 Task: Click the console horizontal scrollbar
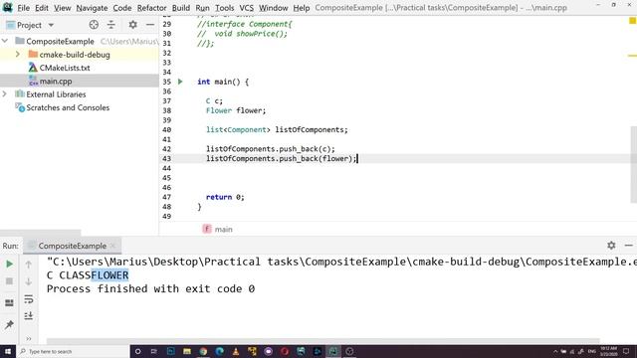pyautogui.click(x=322, y=341)
